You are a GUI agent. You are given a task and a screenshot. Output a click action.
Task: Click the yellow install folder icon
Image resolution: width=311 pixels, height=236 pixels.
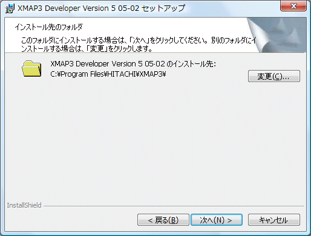(31, 69)
